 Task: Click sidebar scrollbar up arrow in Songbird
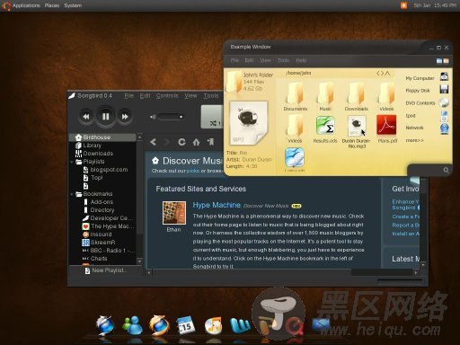(x=139, y=137)
